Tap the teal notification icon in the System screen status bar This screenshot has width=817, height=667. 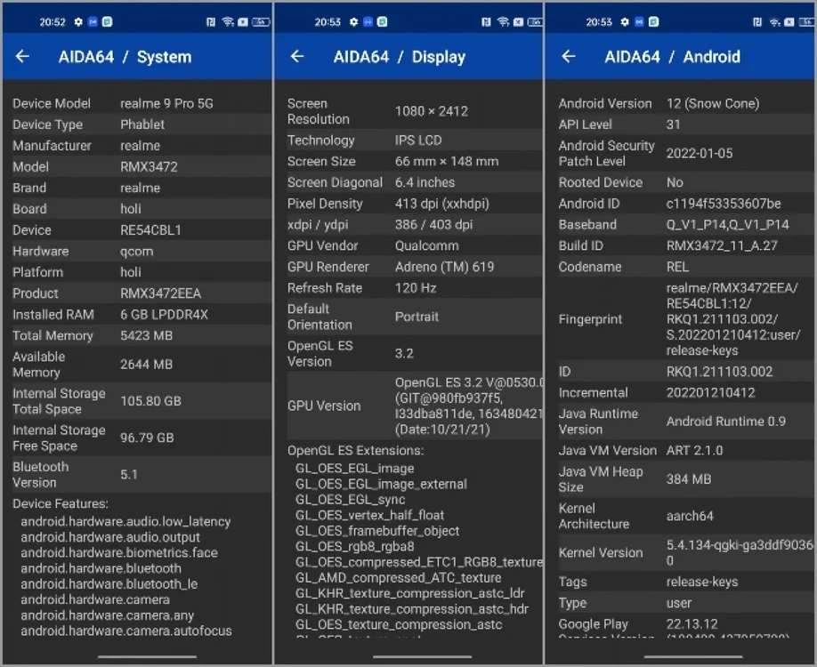(108, 22)
